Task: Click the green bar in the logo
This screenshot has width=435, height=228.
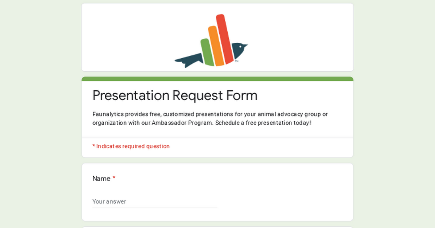Action: (x=207, y=52)
